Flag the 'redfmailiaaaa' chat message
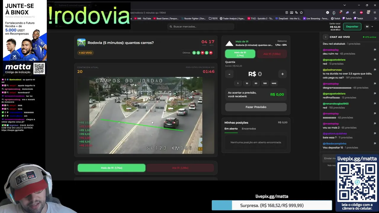Viewport: 379px width, 213px height. (x=375, y=93)
